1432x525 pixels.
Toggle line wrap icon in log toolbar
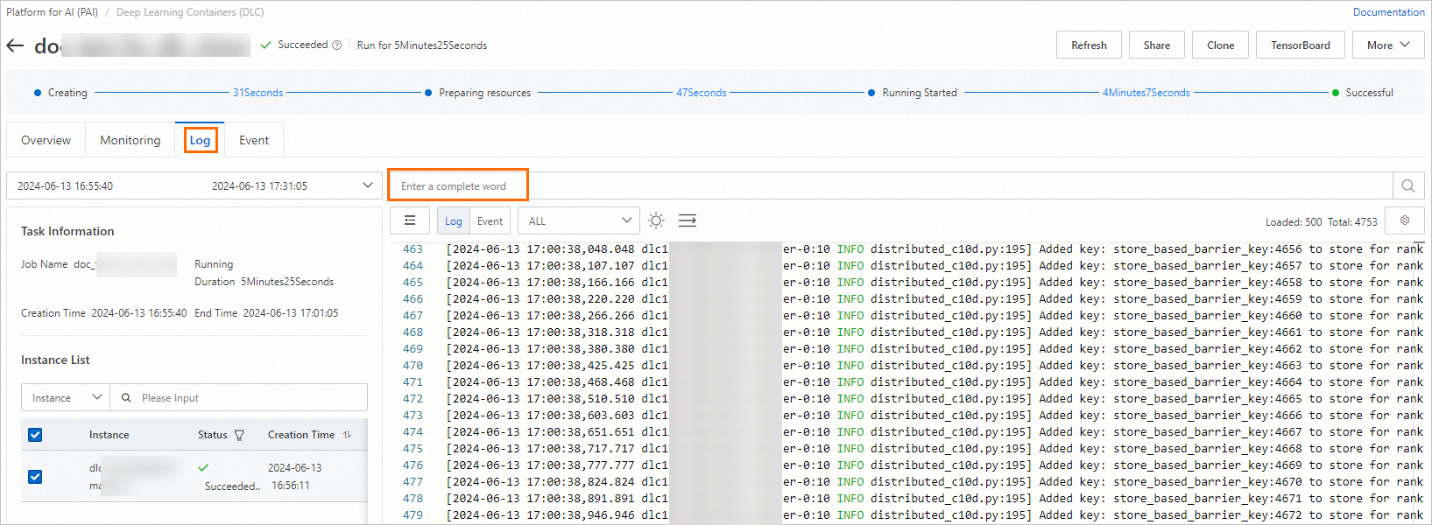point(688,220)
